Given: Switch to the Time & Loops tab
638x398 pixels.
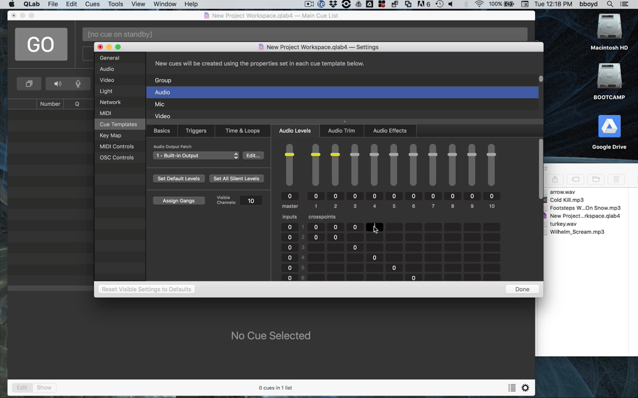Looking at the screenshot, I should pyautogui.click(x=242, y=131).
